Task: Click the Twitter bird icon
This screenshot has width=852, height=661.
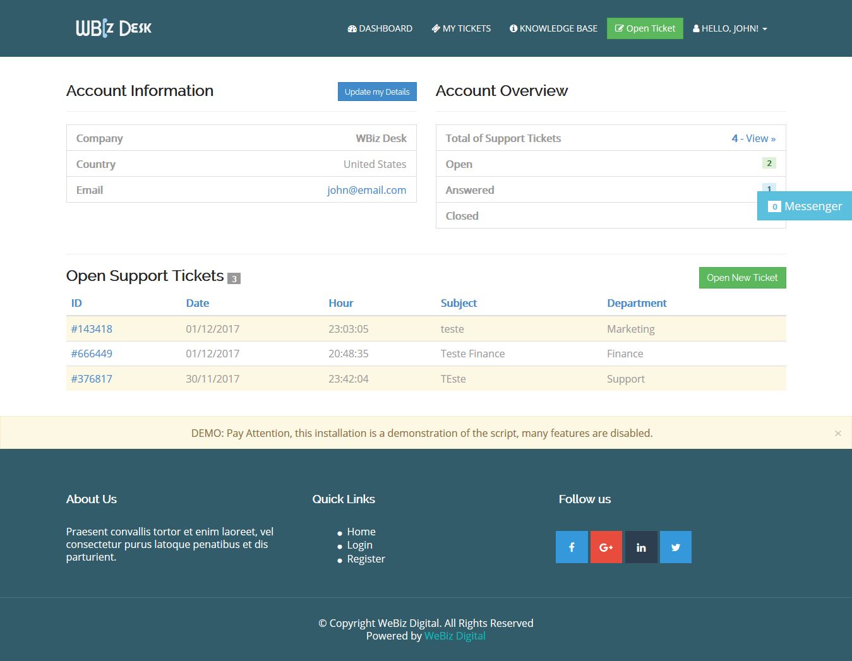Action: [675, 547]
